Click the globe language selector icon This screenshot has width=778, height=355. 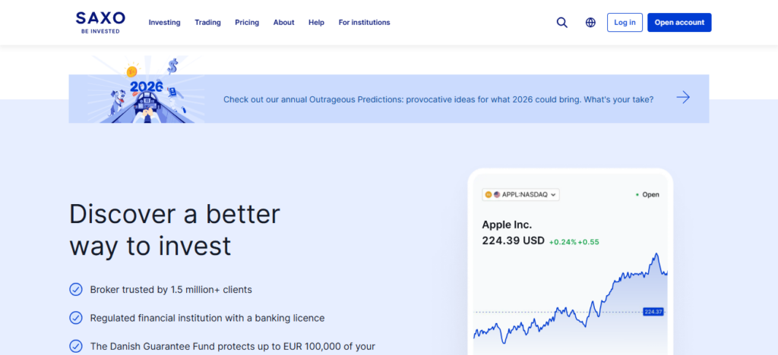point(590,23)
